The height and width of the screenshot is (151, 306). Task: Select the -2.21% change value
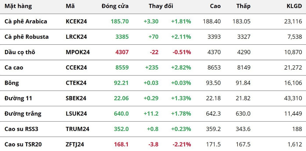pyautogui.click(x=182, y=145)
